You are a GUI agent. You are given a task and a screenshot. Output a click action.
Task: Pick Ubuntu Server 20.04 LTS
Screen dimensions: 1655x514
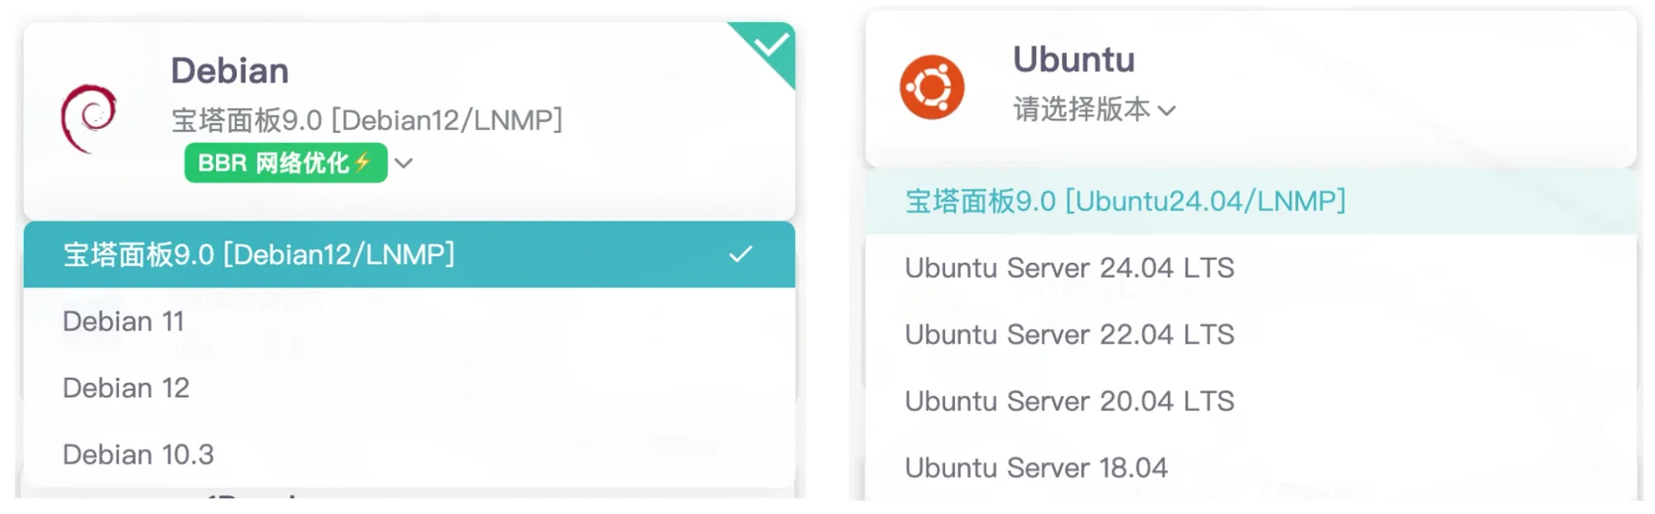click(x=1251, y=401)
